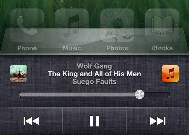189x135 pixels.
Task: Click the Photos label text
Action: (117, 48)
